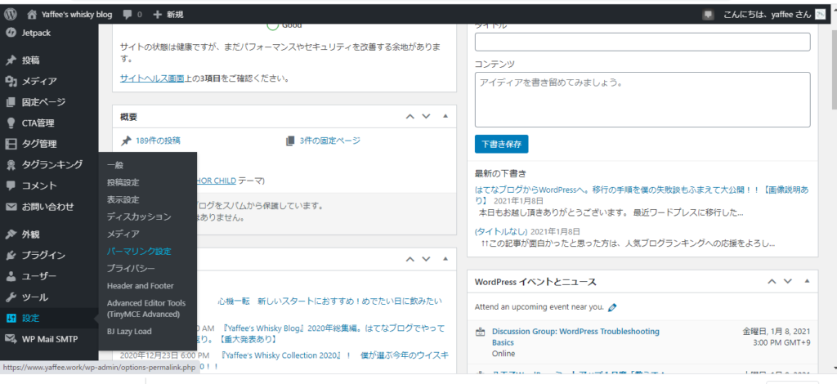Open Yaffee's whisky blog site name
Screen dimensions: 837x384
(x=77, y=15)
